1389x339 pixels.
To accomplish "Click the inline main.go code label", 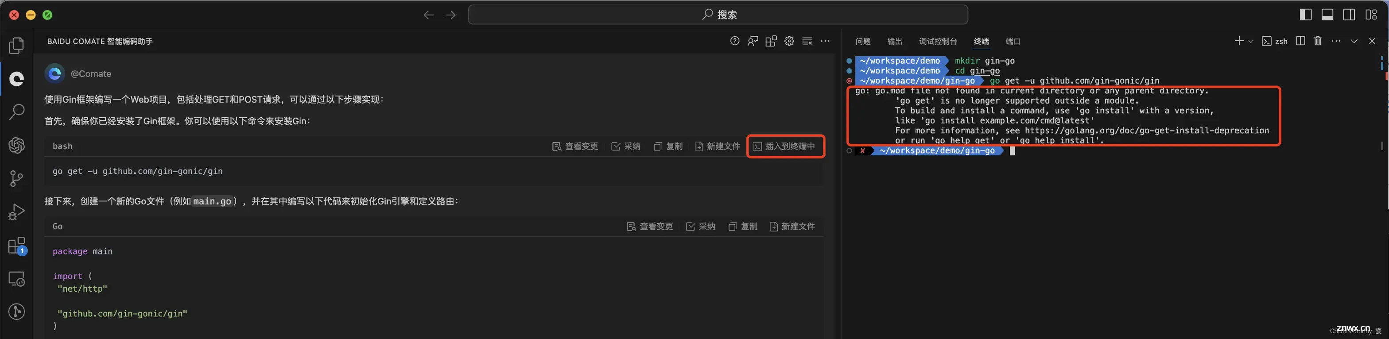I will coord(212,201).
